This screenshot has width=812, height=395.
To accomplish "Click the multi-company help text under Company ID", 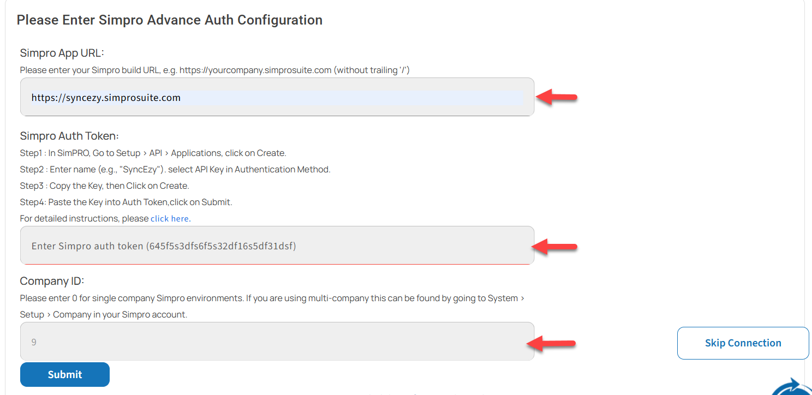I will click(x=273, y=307).
